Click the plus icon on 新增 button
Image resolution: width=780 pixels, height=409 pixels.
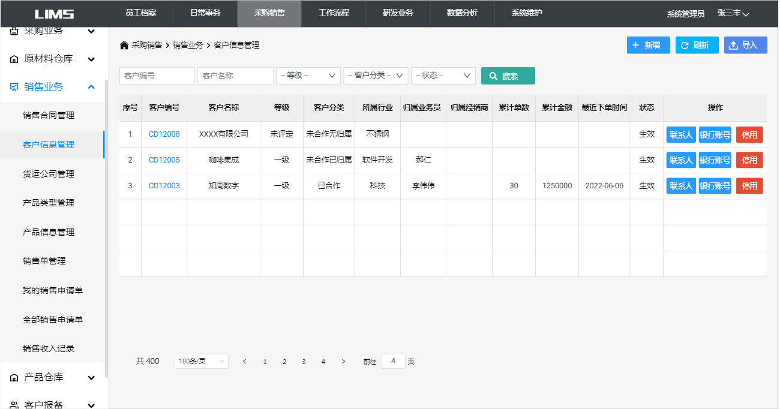[635, 46]
